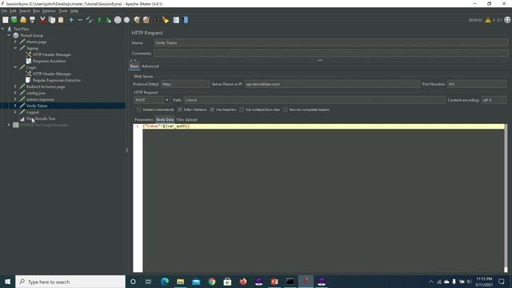
Task: Expand the Verify Token node
Action: coord(15,106)
